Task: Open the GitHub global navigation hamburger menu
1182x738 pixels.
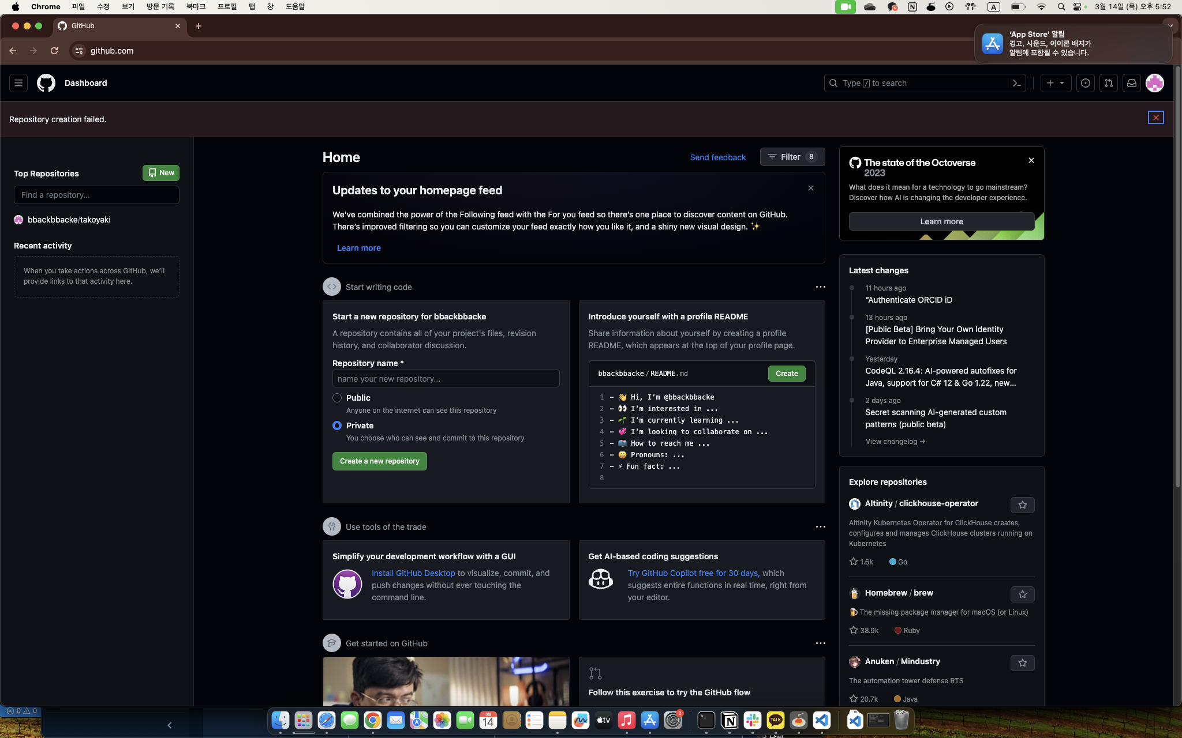Action: click(18, 83)
